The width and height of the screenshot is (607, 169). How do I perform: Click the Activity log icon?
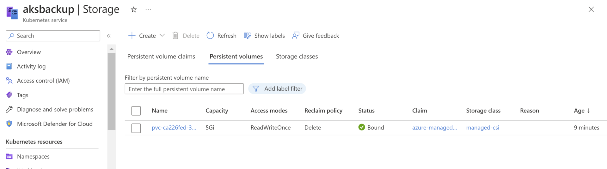(9, 66)
